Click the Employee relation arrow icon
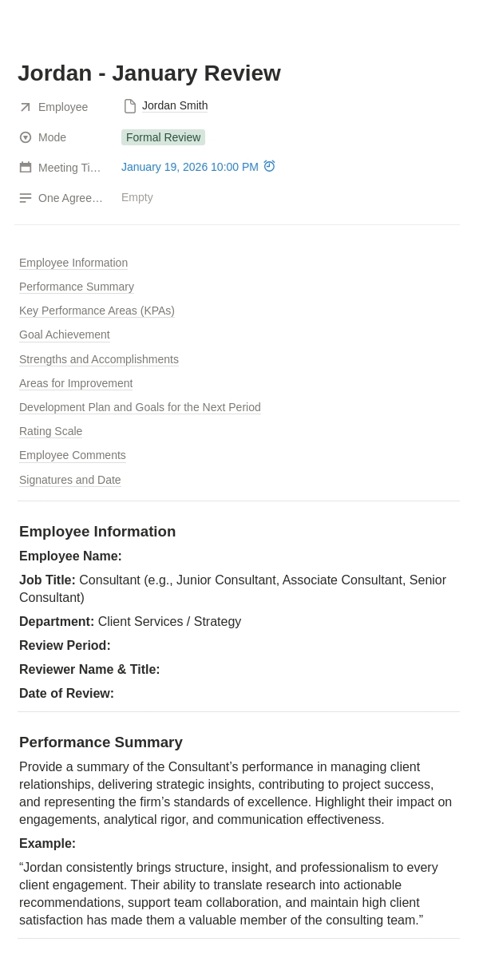 pos(26,107)
